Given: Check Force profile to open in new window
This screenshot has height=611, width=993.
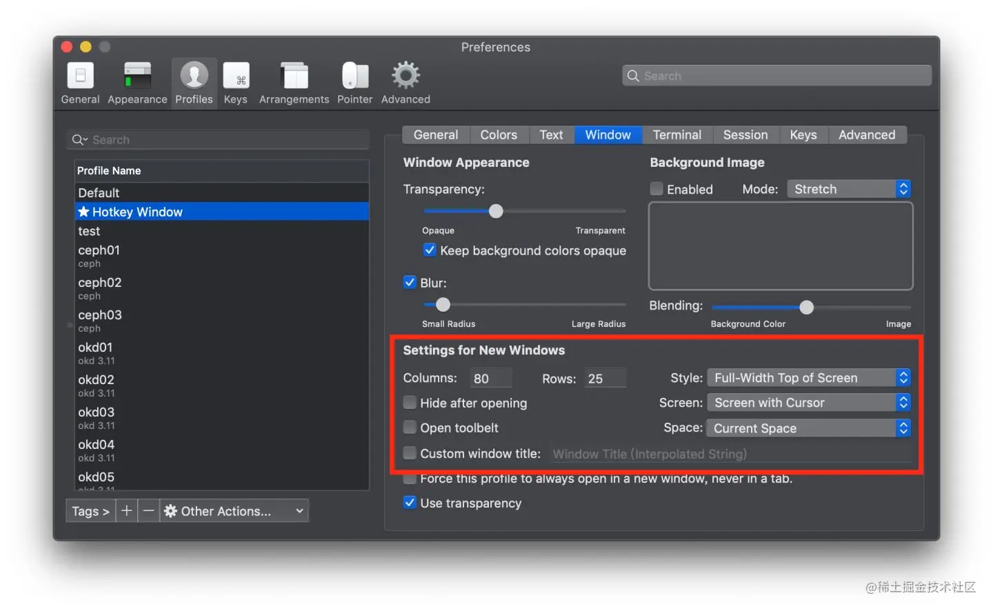Looking at the screenshot, I should (410, 479).
